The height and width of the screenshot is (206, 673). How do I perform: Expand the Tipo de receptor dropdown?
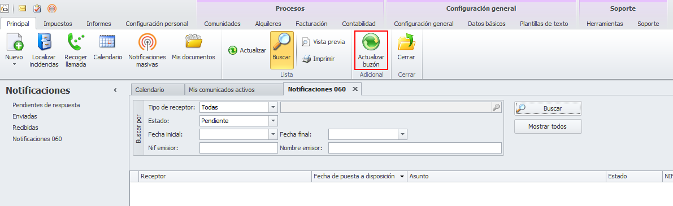[273, 107]
